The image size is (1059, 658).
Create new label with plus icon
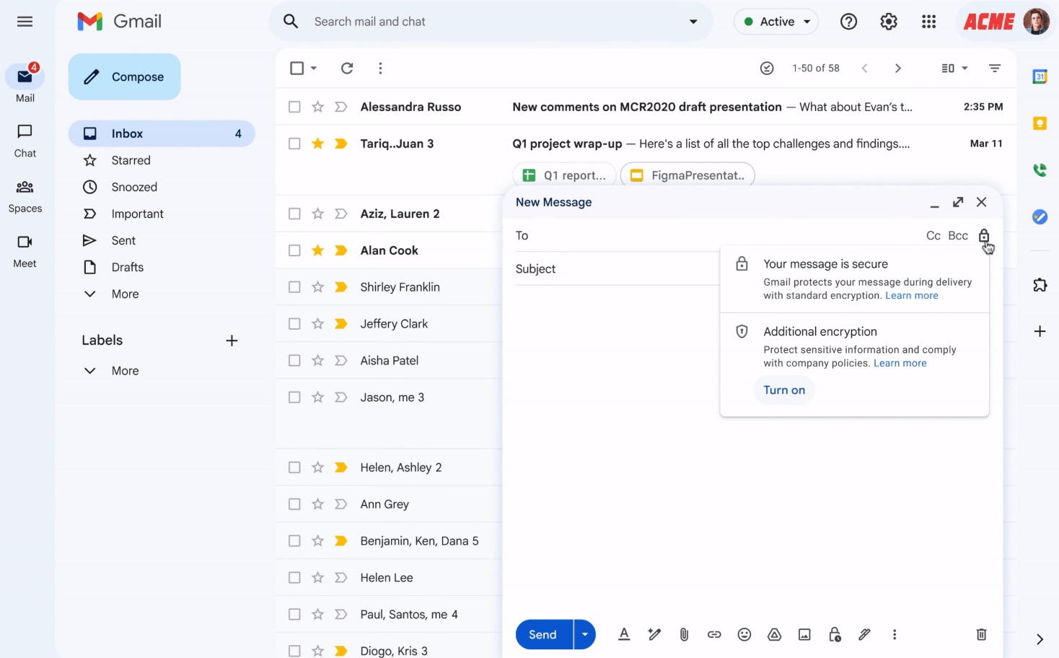click(232, 341)
